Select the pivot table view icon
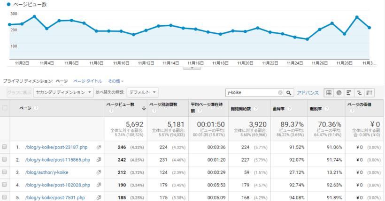This screenshot has width=385, height=201. pyautogui.click(x=370, y=93)
